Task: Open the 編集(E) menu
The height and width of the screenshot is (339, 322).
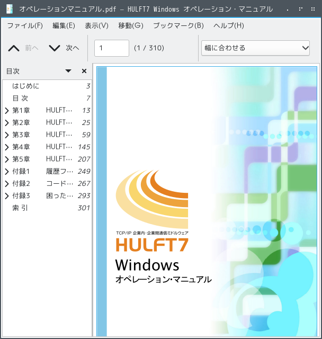Action: point(64,25)
